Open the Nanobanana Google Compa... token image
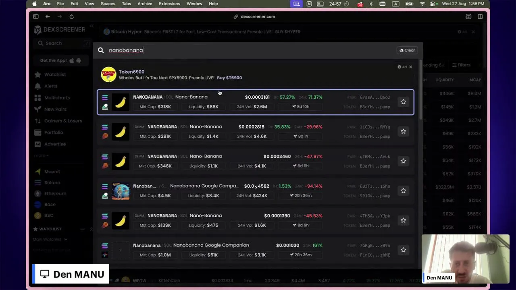Image resolution: width=516 pixels, height=290 pixels. pos(121,191)
